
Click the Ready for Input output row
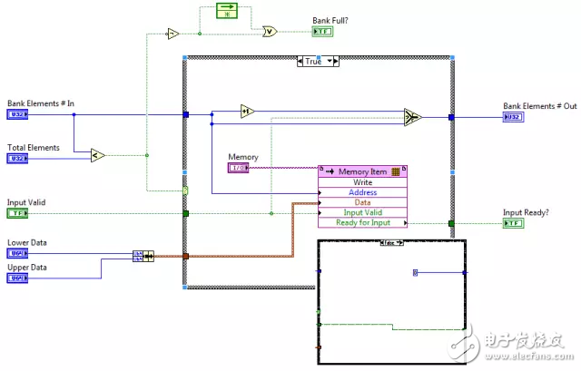pyautogui.click(x=362, y=222)
